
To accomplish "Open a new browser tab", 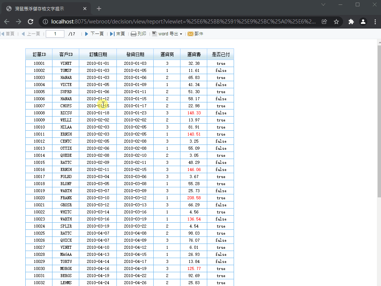I will click(x=99, y=9).
